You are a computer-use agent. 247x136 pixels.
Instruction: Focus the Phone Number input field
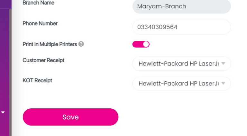[x=181, y=27]
